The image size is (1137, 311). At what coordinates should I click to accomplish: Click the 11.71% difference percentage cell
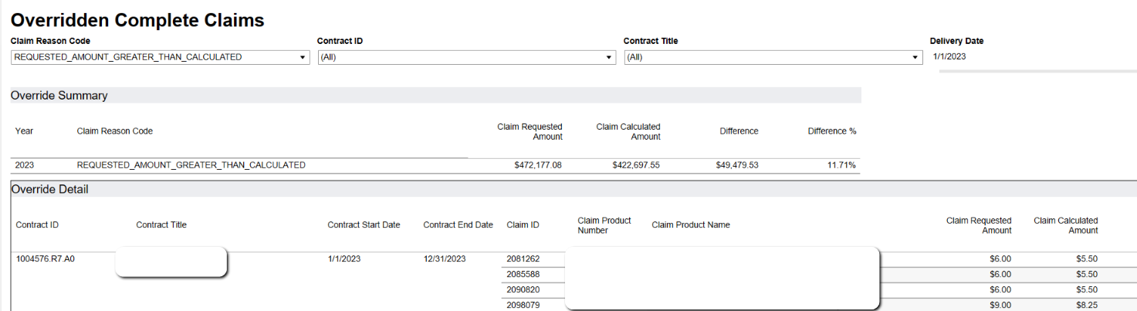tap(841, 165)
